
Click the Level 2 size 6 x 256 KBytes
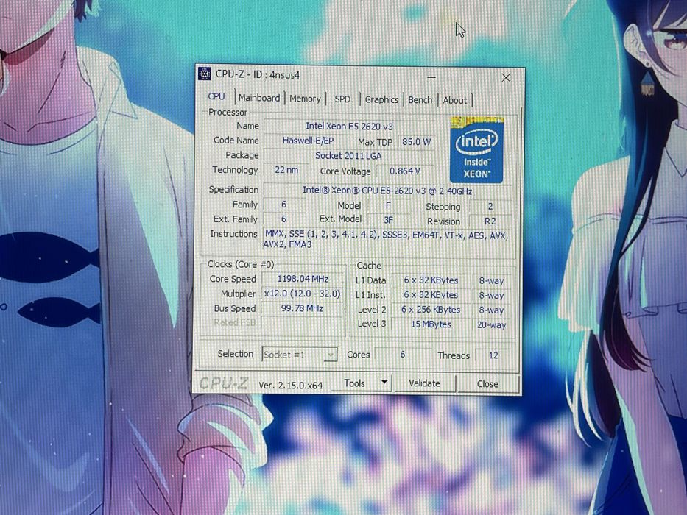tap(431, 310)
